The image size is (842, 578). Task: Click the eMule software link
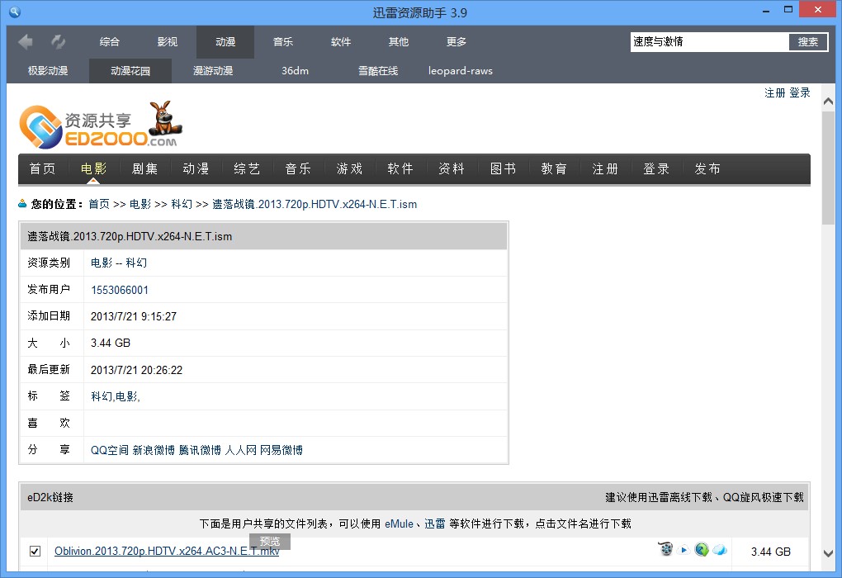pos(399,524)
